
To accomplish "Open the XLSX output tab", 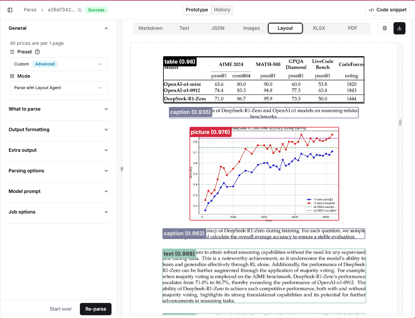I will click(319, 28).
